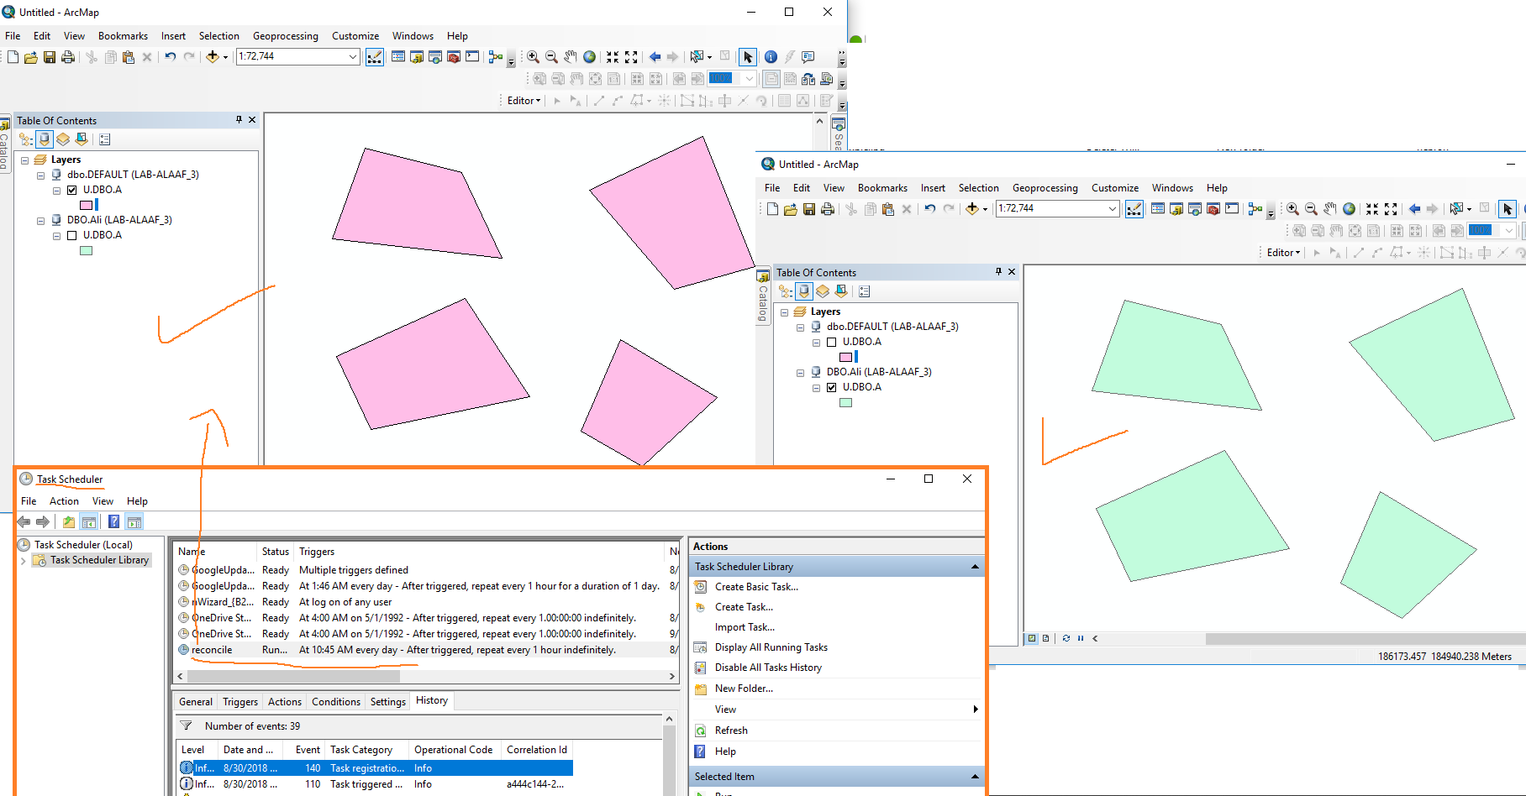Collapse dbo.DEFAULT node in pink-polygon ArcMap contents
Image resolution: width=1526 pixels, height=796 pixels.
point(40,175)
